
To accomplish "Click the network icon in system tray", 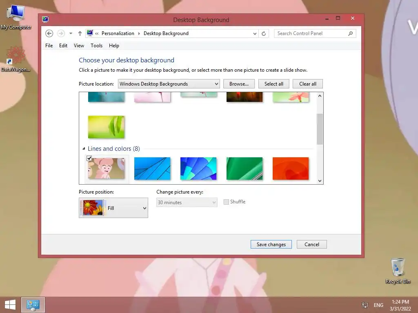I will pyautogui.click(x=365, y=305).
